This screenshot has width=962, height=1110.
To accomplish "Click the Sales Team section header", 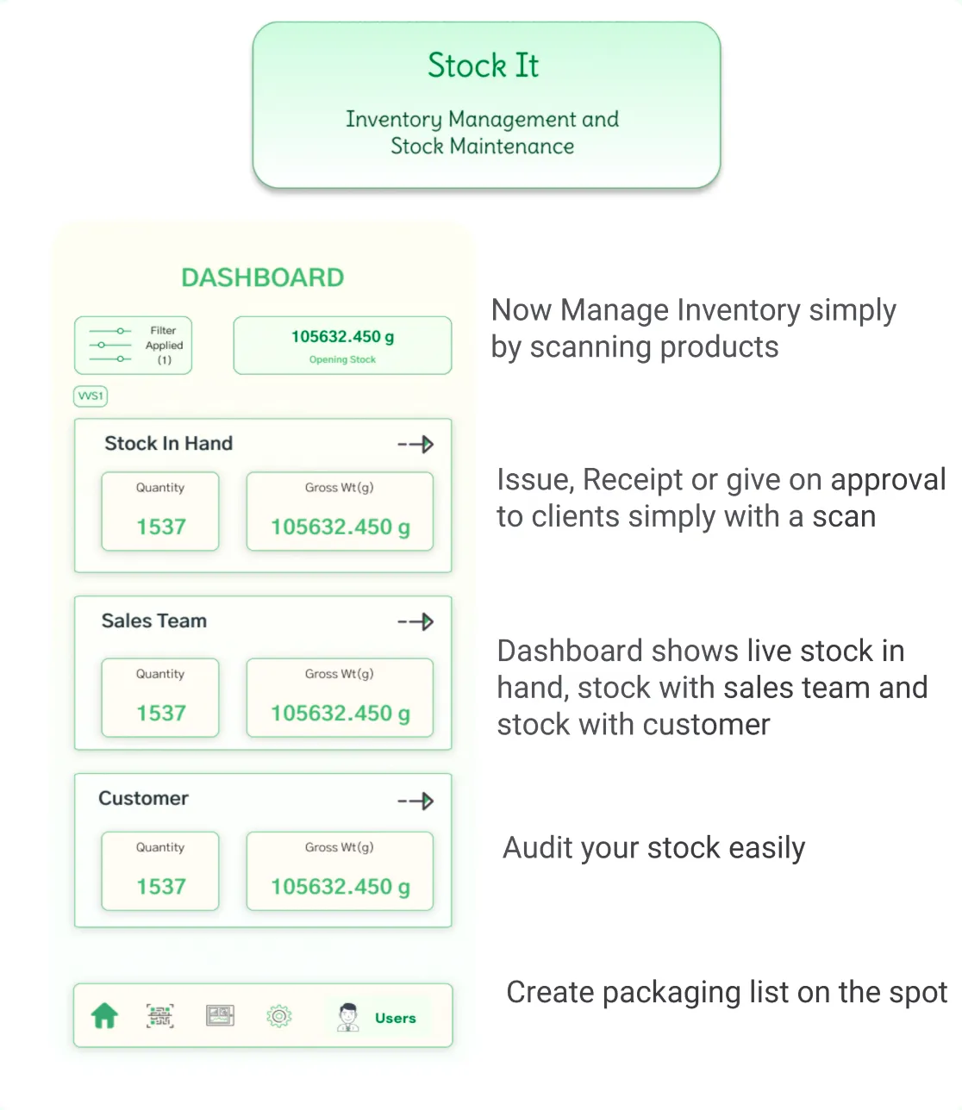I will 154,620.
